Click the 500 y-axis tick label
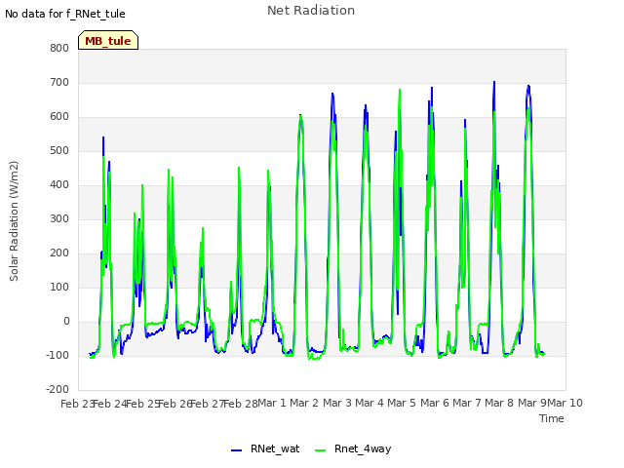The image size is (624, 468). [x=59, y=151]
